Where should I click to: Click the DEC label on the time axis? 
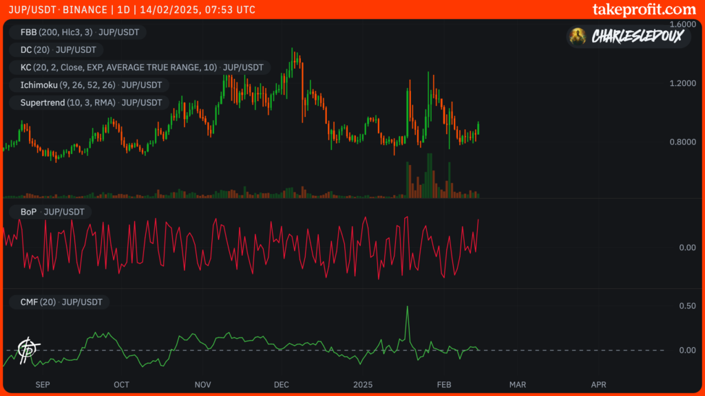282,385
